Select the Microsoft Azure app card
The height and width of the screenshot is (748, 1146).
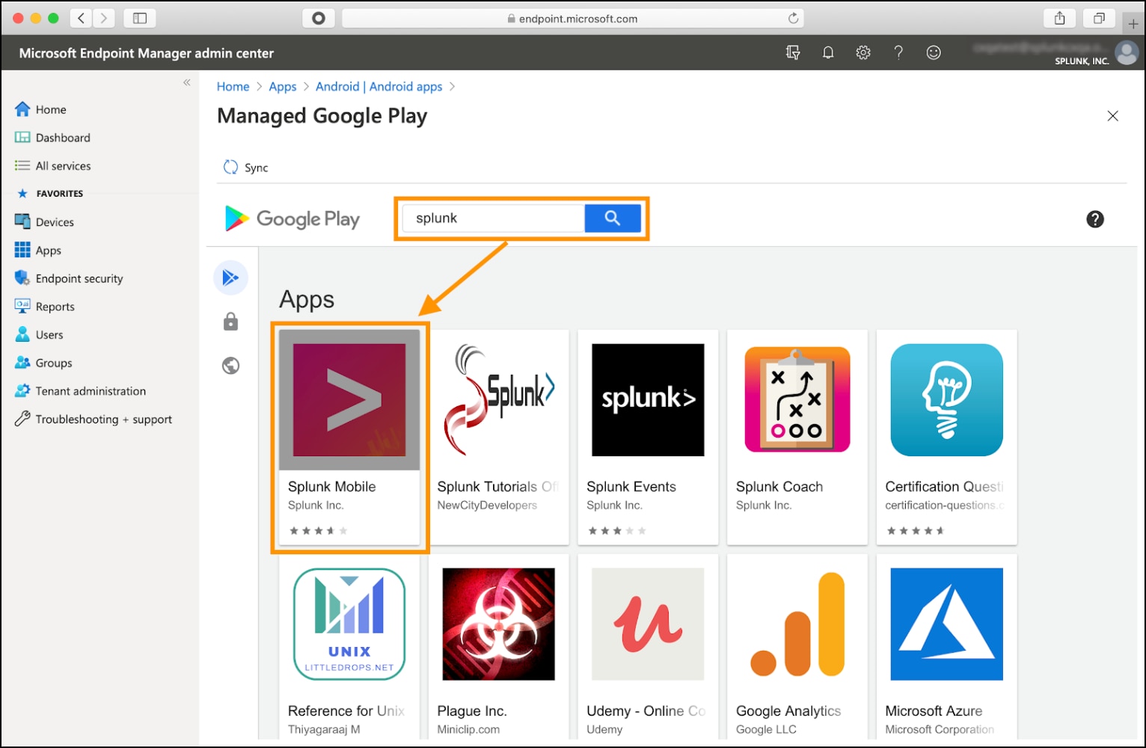(x=946, y=647)
